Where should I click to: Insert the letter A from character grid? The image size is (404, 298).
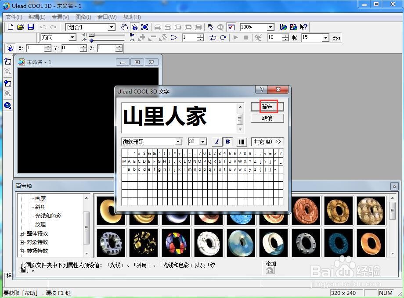[129, 161]
